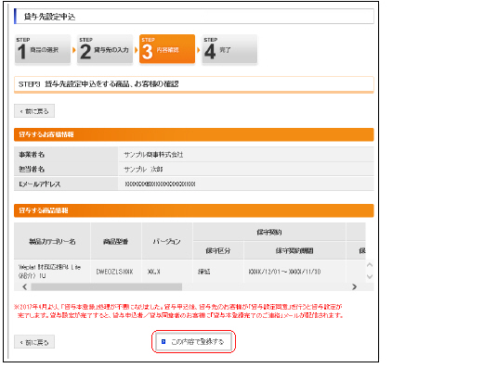Click the 保守契約 grouped column header
Image resolution: width=484 pixels, height=368 pixels.
point(269,232)
